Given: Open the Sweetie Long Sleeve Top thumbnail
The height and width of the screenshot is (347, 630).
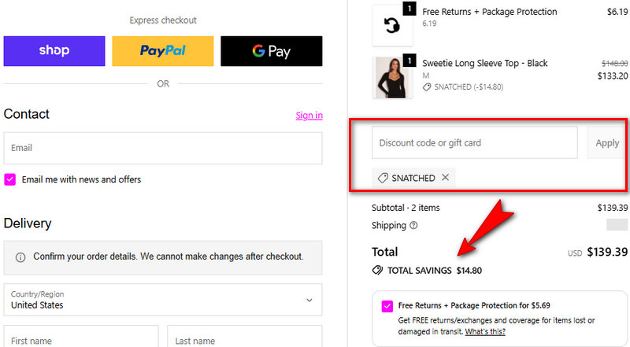Looking at the screenshot, I should coord(391,77).
